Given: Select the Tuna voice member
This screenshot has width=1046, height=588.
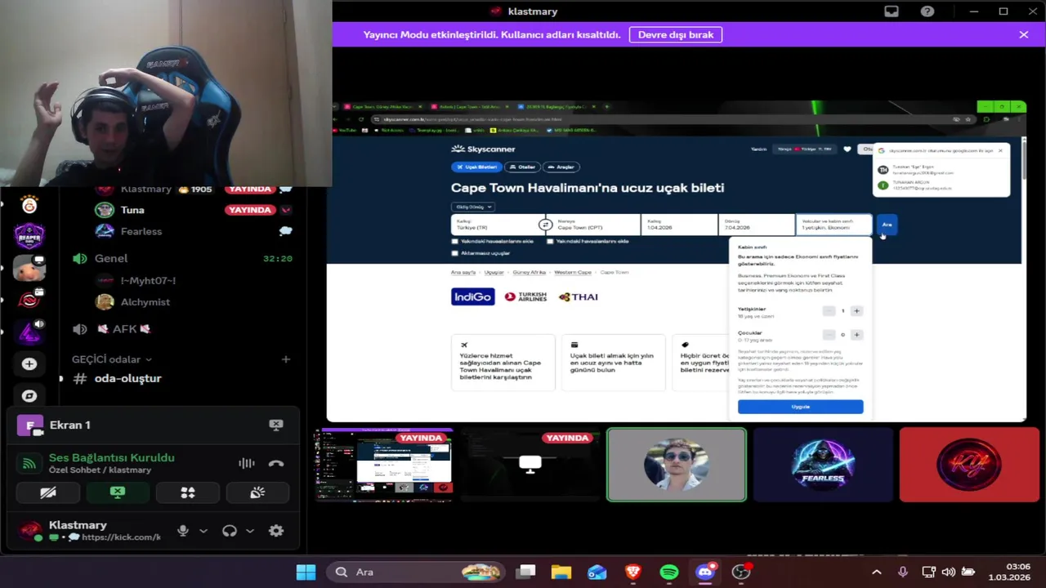Looking at the screenshot, I should click(x=132, y=210).
